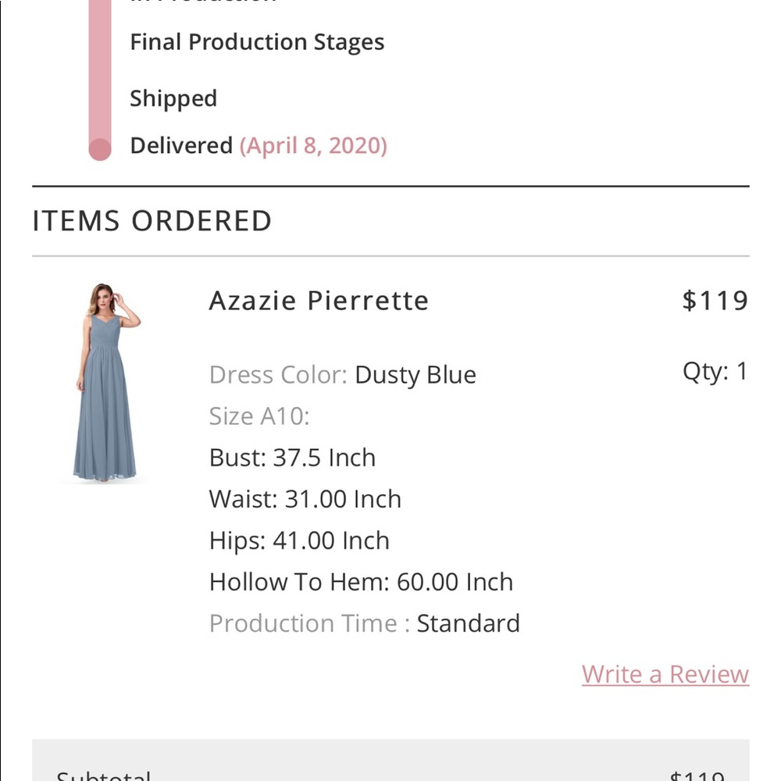Click the Shipped tracking stage label
The image size is (781, 781).
point(173,98)
